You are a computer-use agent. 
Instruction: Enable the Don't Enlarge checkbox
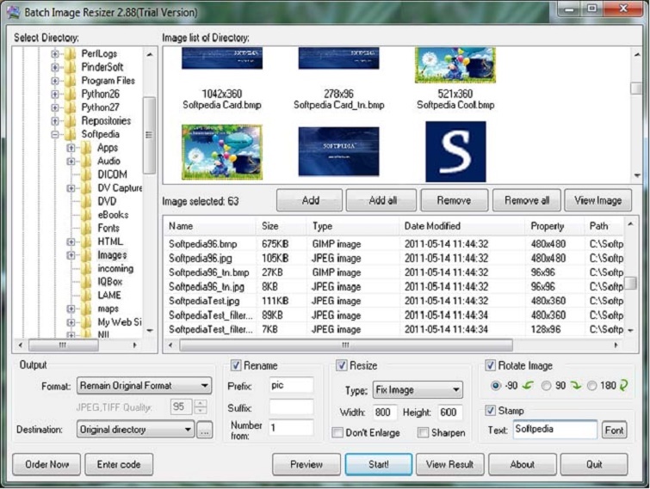click(337, 433)
